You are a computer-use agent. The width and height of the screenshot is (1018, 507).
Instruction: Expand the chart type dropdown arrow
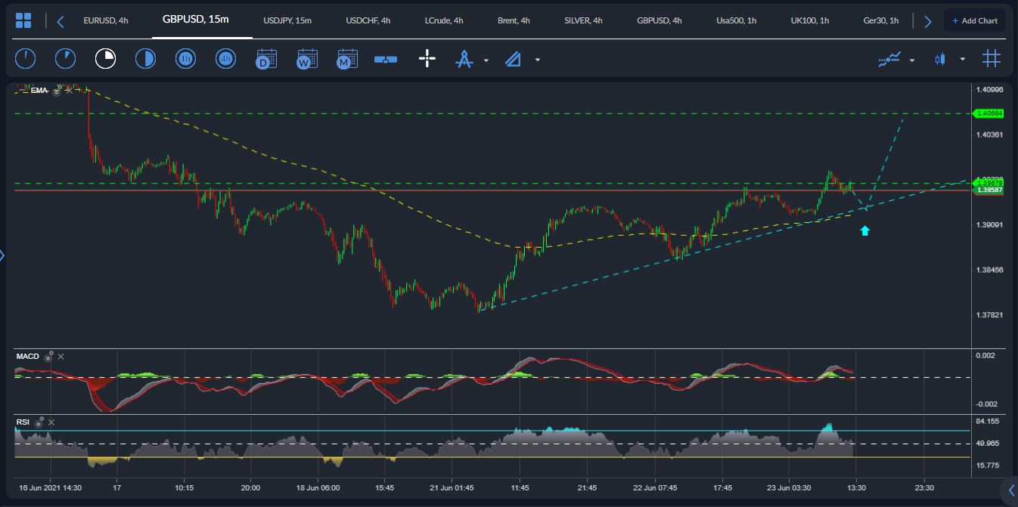[962, 60]
